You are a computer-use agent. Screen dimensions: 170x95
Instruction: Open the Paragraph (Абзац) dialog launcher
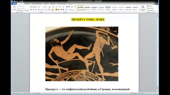75,12
